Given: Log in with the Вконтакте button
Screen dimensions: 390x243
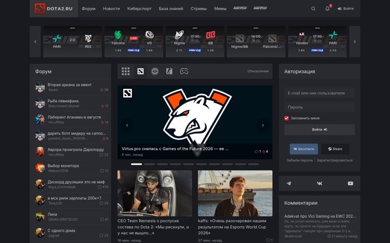Looking at the screenshot, I should coord(304,149).
